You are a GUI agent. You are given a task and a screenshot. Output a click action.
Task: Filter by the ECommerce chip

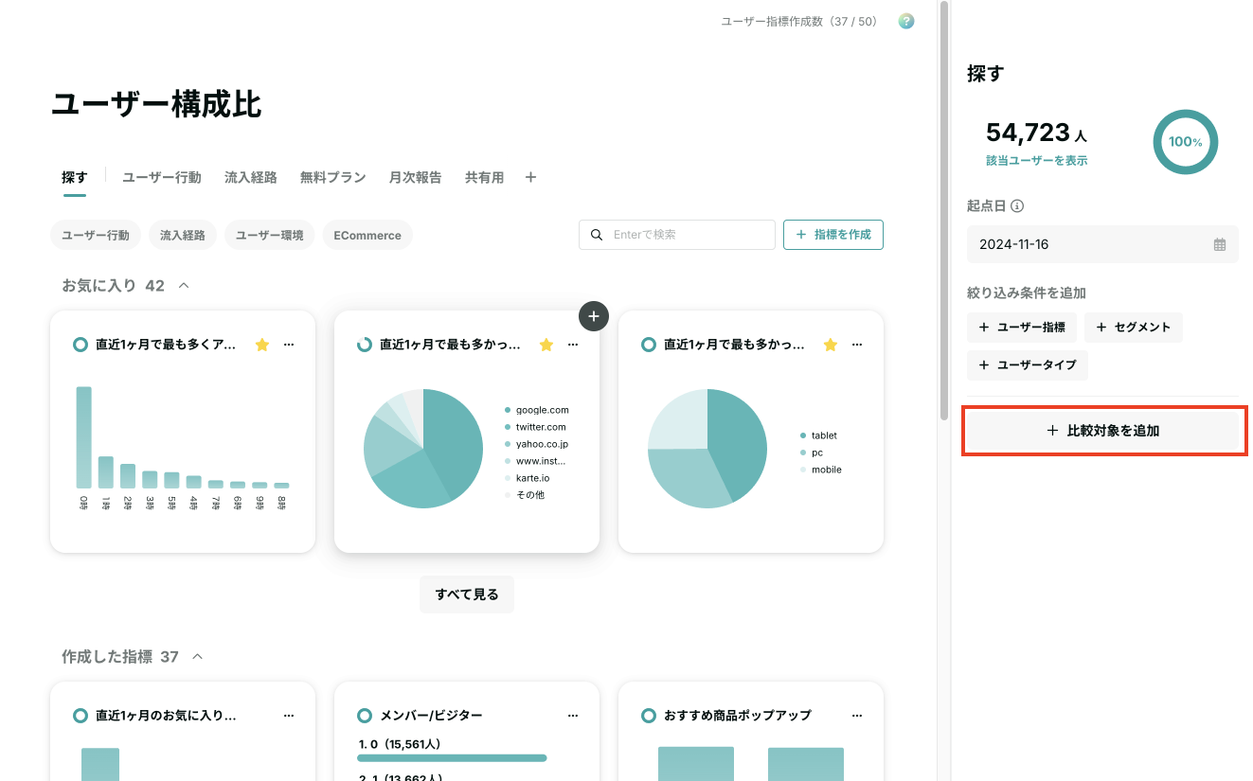[x=367, y=235]
